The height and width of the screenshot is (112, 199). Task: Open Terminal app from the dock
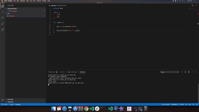pos(103,109)
